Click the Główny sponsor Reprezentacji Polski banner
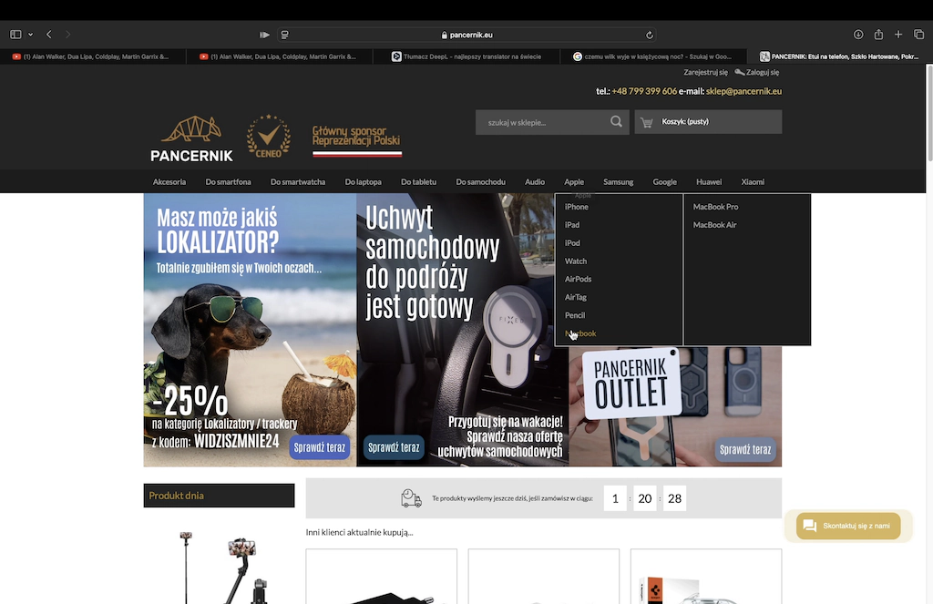Screen dimensions: 933x604 [x=357, y=140]
